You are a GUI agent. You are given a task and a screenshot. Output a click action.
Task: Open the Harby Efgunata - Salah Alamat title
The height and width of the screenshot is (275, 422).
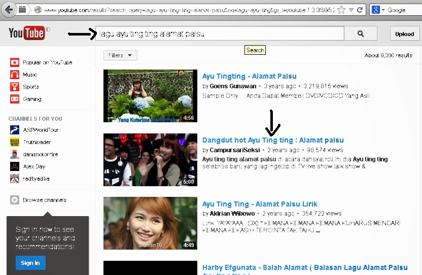[305, 269]
